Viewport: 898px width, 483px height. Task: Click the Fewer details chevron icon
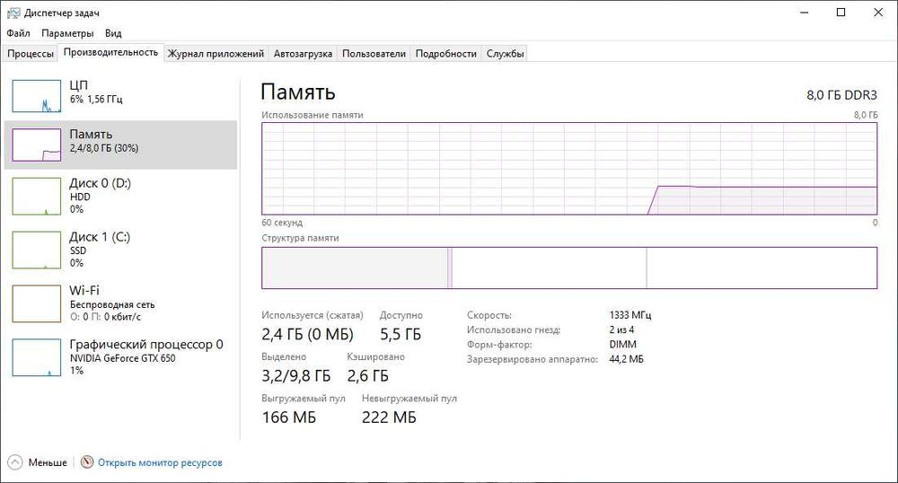(x=15, y=461)
